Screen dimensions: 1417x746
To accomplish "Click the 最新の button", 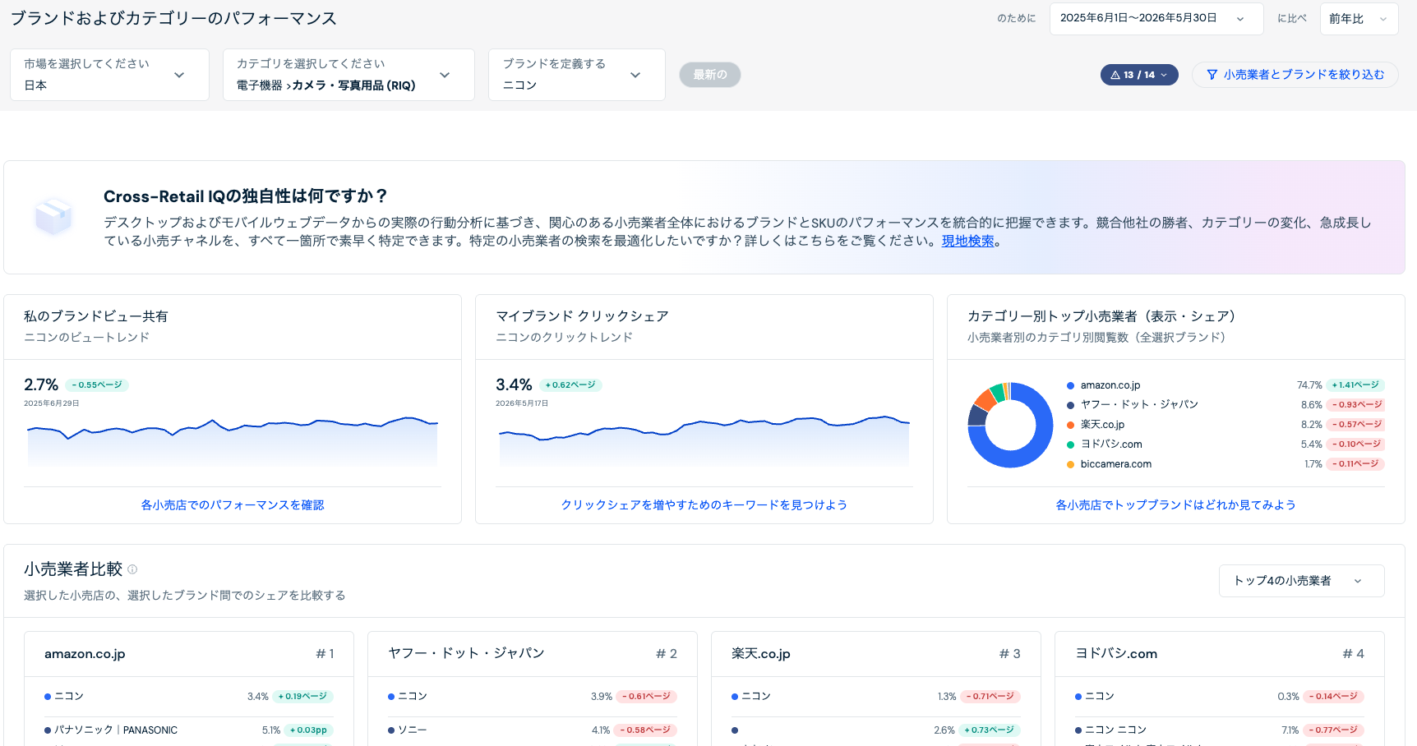I will (x=710, y=75).
